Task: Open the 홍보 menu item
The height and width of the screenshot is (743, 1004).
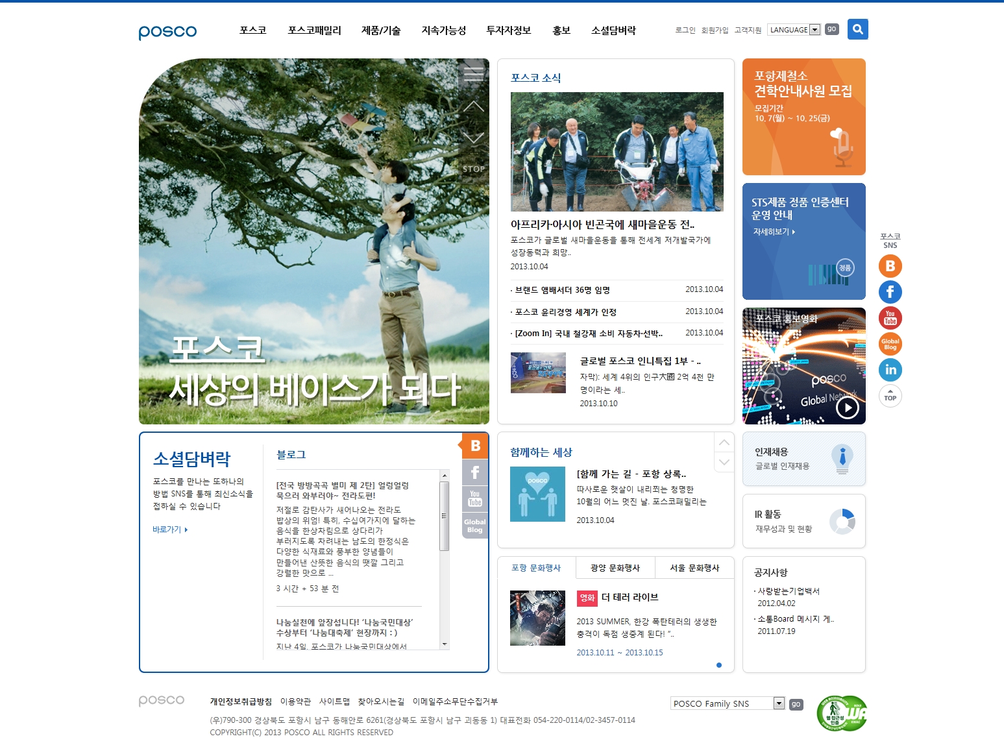Action: [561, 30]
